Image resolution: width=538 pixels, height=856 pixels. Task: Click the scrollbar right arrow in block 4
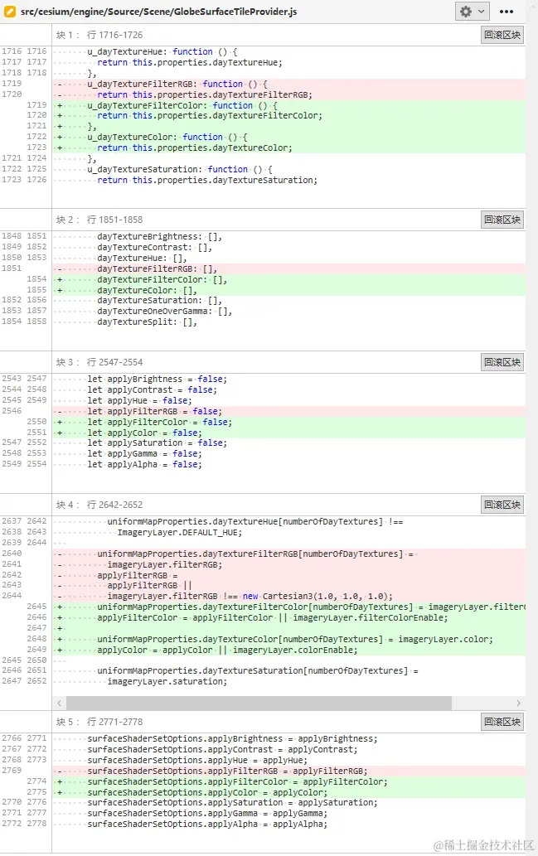518,704
